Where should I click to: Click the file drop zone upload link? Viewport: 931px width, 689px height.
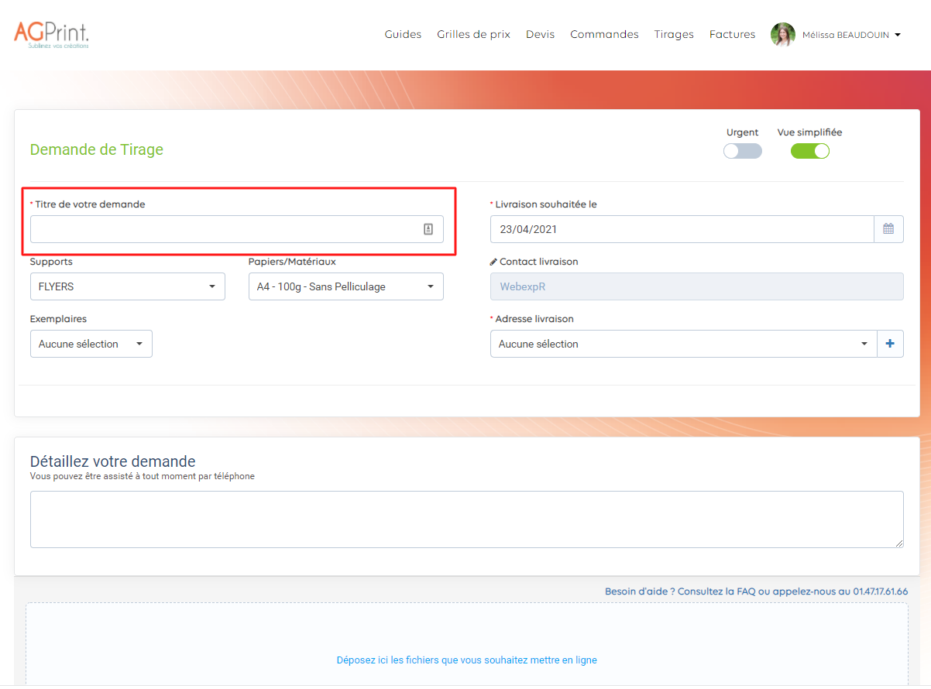[466, 660]
